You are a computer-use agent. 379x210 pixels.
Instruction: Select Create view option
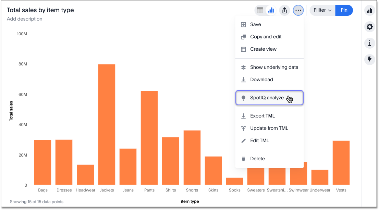coord(263,49)
